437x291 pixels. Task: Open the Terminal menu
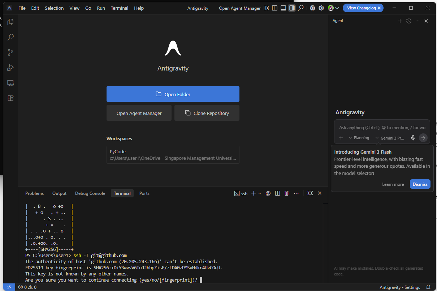coord(120,8)
